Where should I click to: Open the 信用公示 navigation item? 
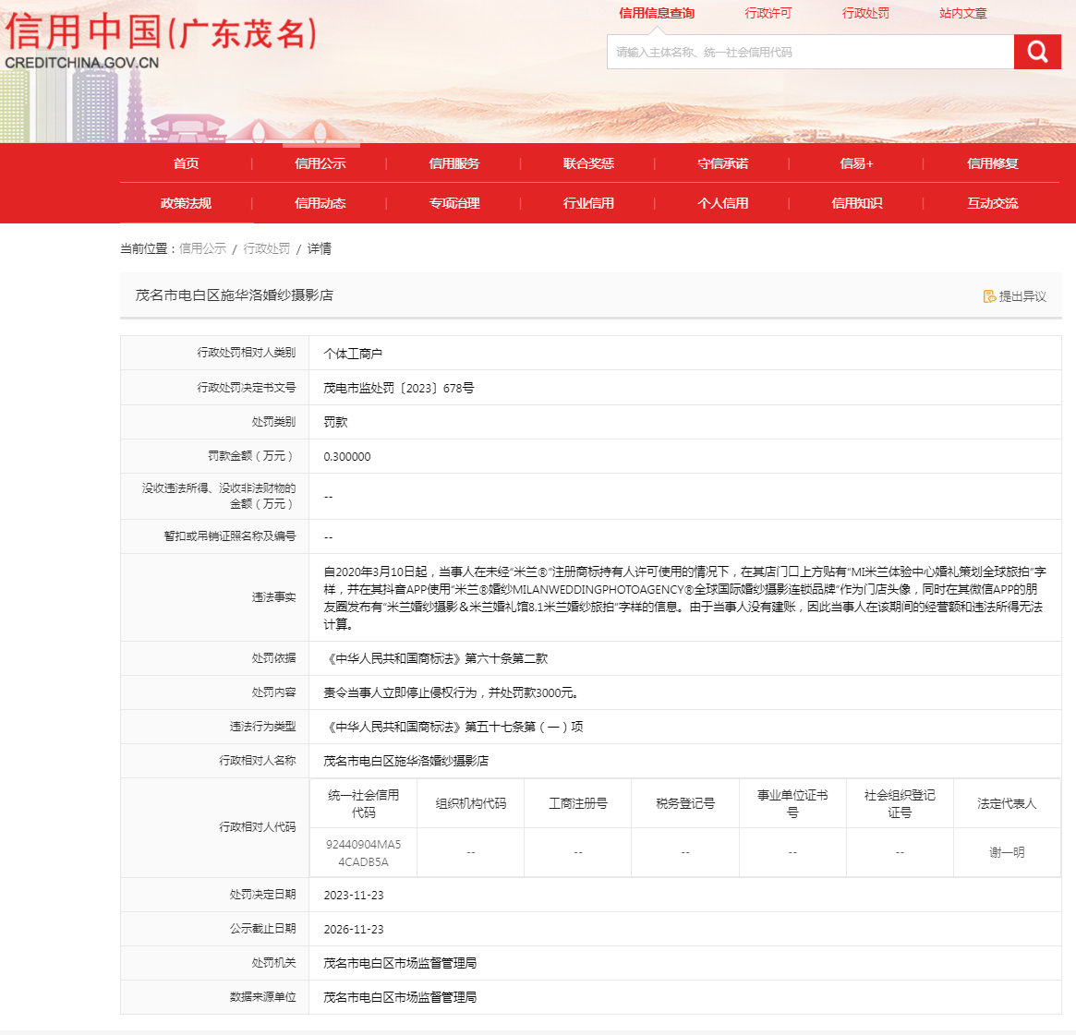point(320,163)
